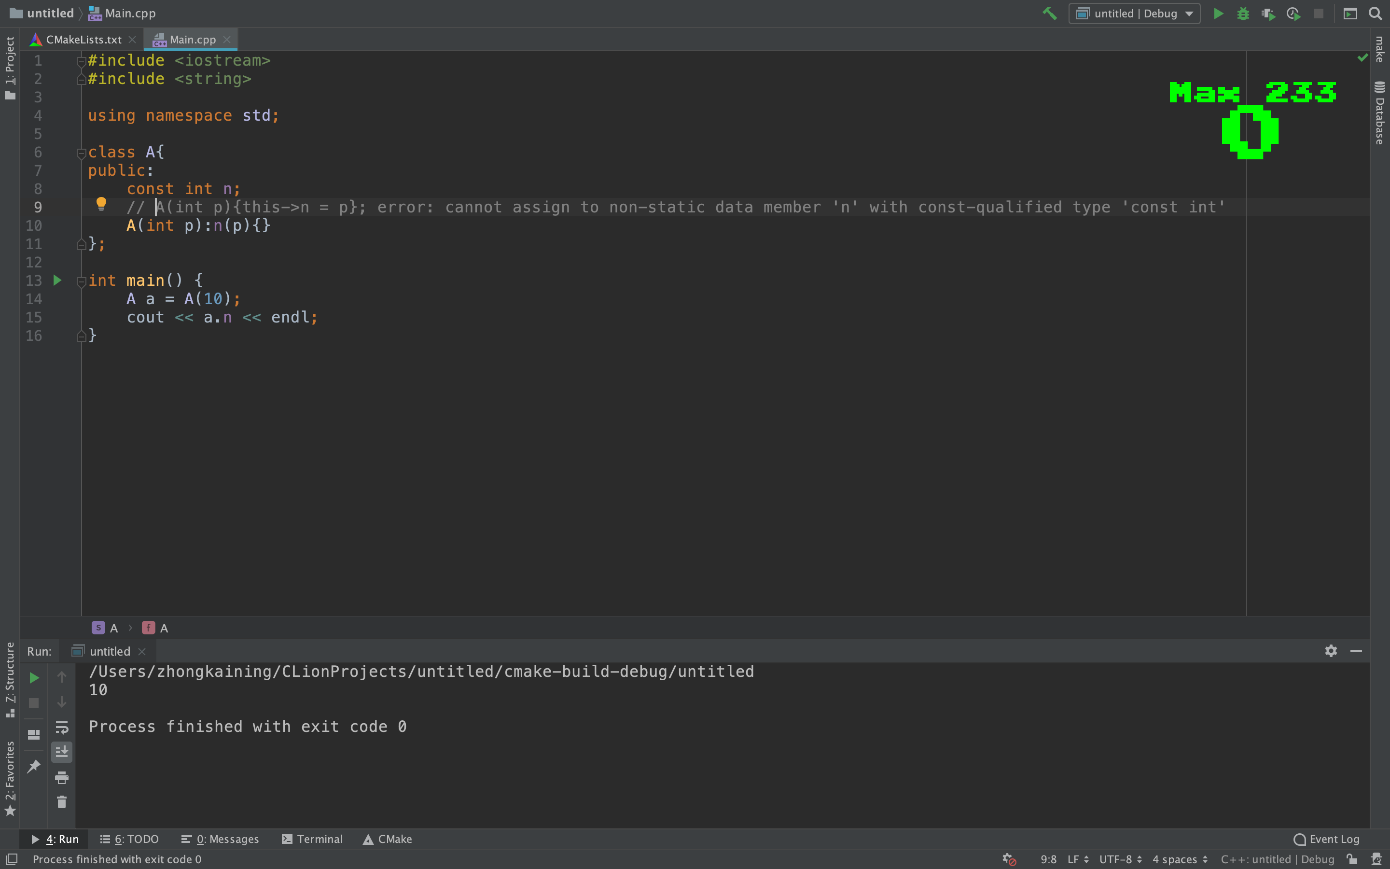Run with coverage icon in the toolbar
1390x869 pixels.
coord(1268,13)
